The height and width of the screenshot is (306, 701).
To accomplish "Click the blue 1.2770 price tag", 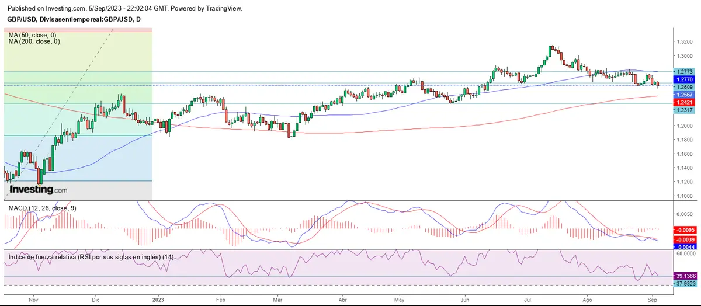I will pos(684,79).
